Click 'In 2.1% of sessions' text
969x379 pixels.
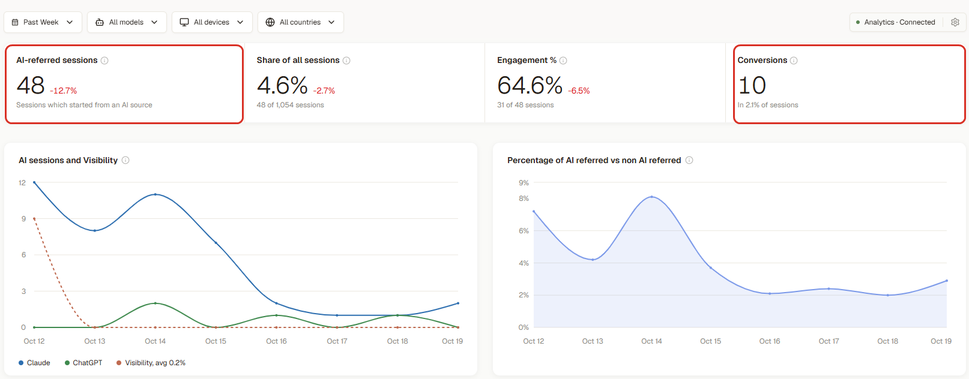coord(768,105)
